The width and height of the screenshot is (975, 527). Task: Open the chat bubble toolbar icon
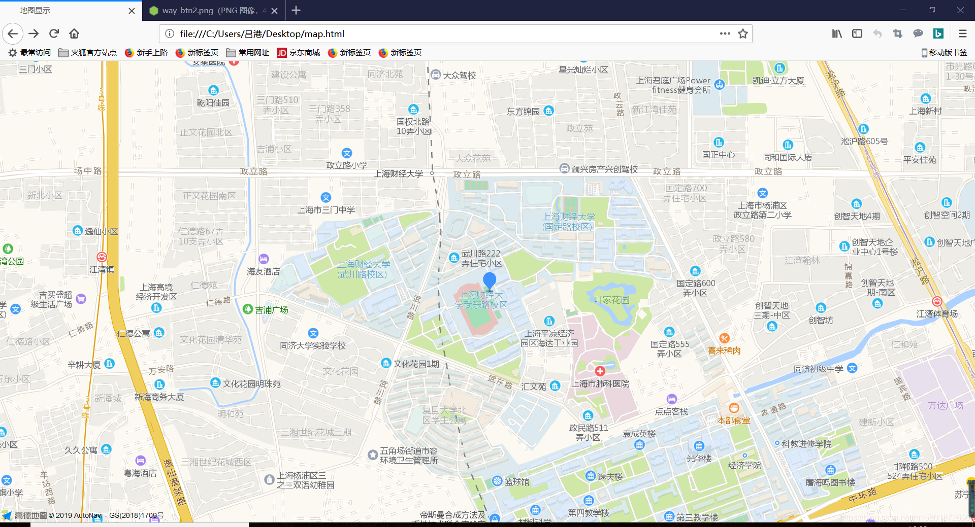point(918,34)
